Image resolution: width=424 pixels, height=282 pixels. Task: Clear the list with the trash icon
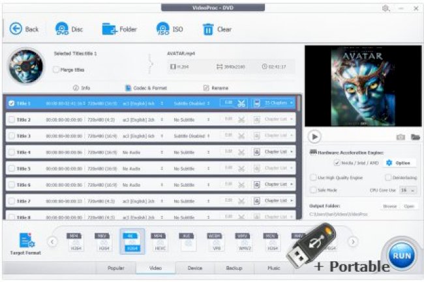click(x=208, y=29)
